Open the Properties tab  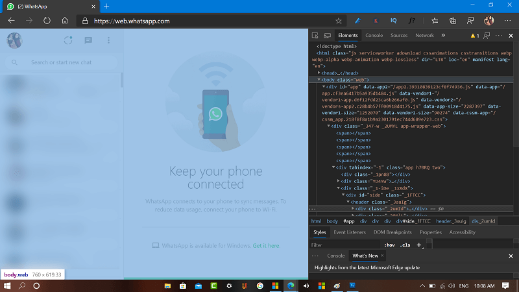pos(431,232)
